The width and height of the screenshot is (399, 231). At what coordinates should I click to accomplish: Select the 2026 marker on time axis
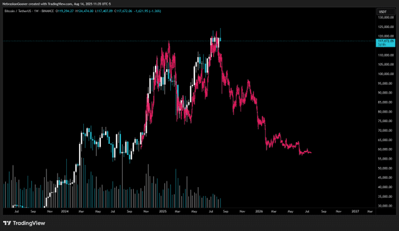259,211
